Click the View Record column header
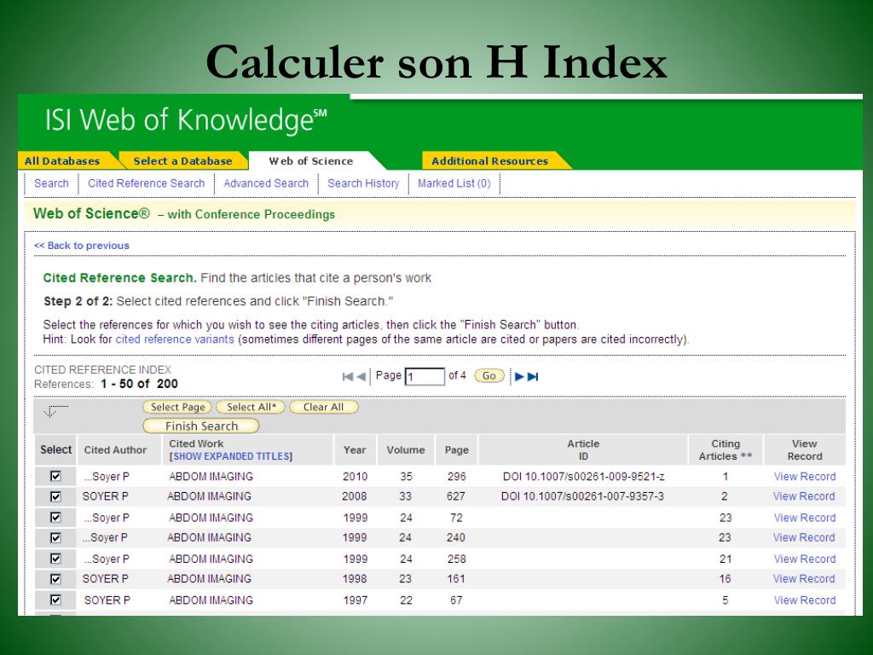 (805, 450)
